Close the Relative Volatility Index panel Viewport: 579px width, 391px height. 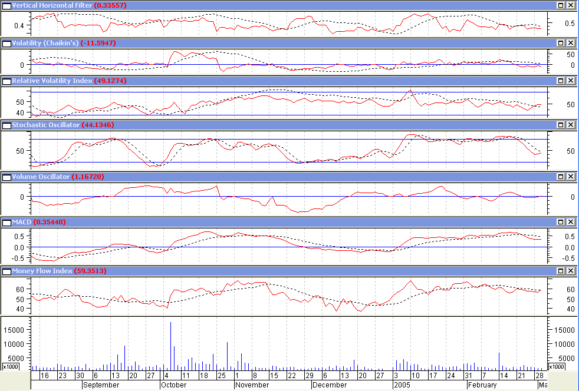click(570, 81)
